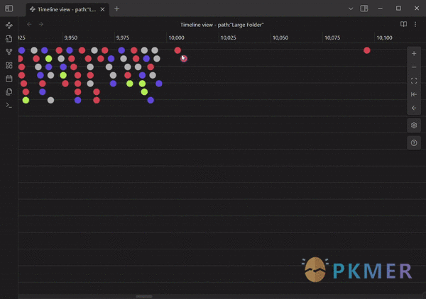Click the 10,050 ruler label
Viewport: 426px width, 299px height.
pos(280,38)
